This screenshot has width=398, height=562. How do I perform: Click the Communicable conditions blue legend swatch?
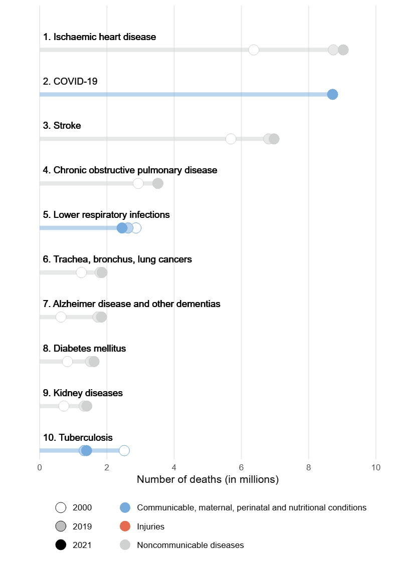tap(125, 507)
